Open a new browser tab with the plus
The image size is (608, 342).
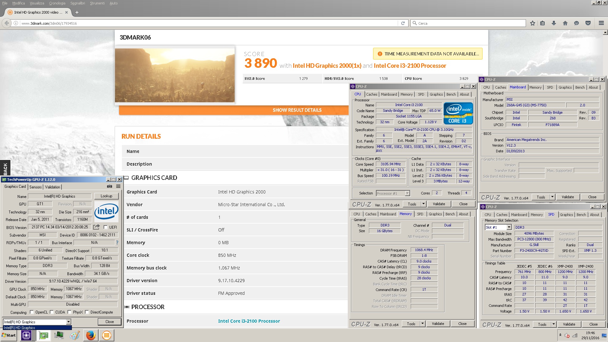(77, 12)
